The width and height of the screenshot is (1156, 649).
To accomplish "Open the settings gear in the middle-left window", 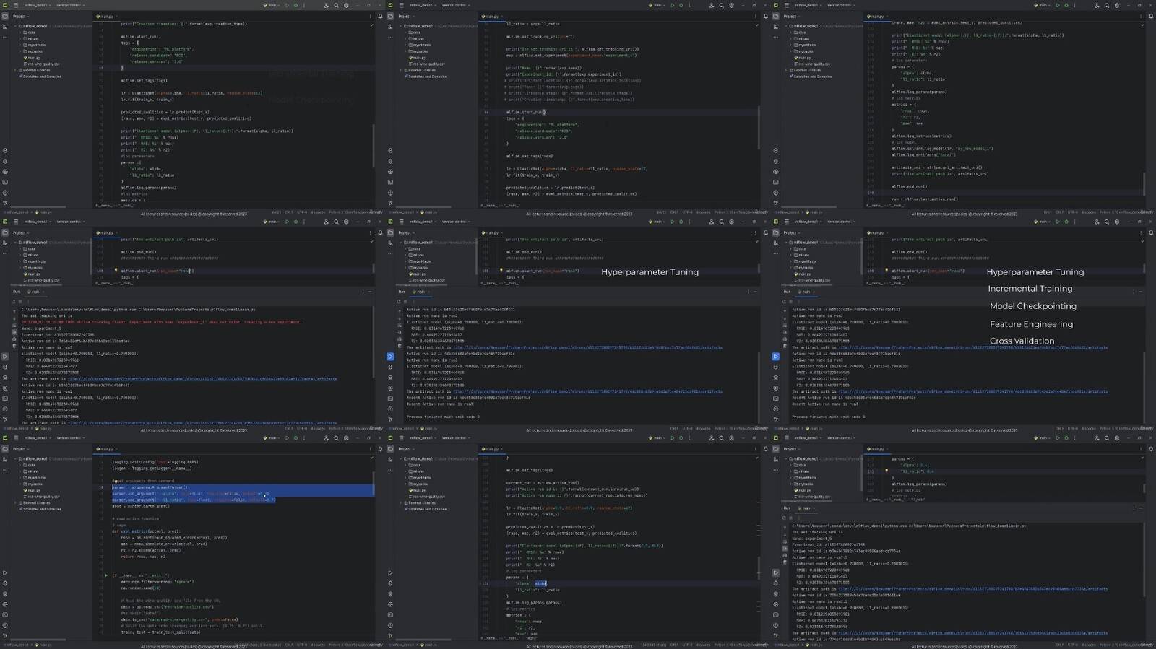I will [346, 222].
